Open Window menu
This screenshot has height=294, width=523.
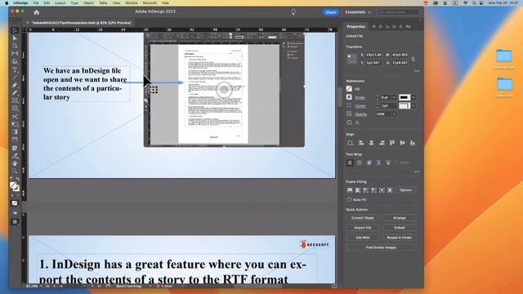pyautogui.click(x=132, y=2)
